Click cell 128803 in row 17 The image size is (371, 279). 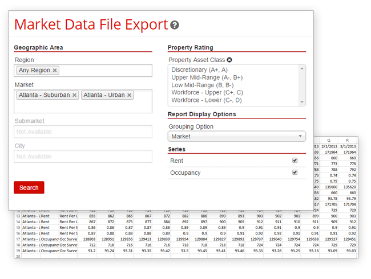87,239
